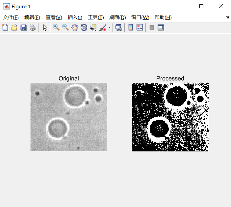Activate the Rotate 3D tool
Viewport: 231px width, 207px height.
[x=84, y=27]
